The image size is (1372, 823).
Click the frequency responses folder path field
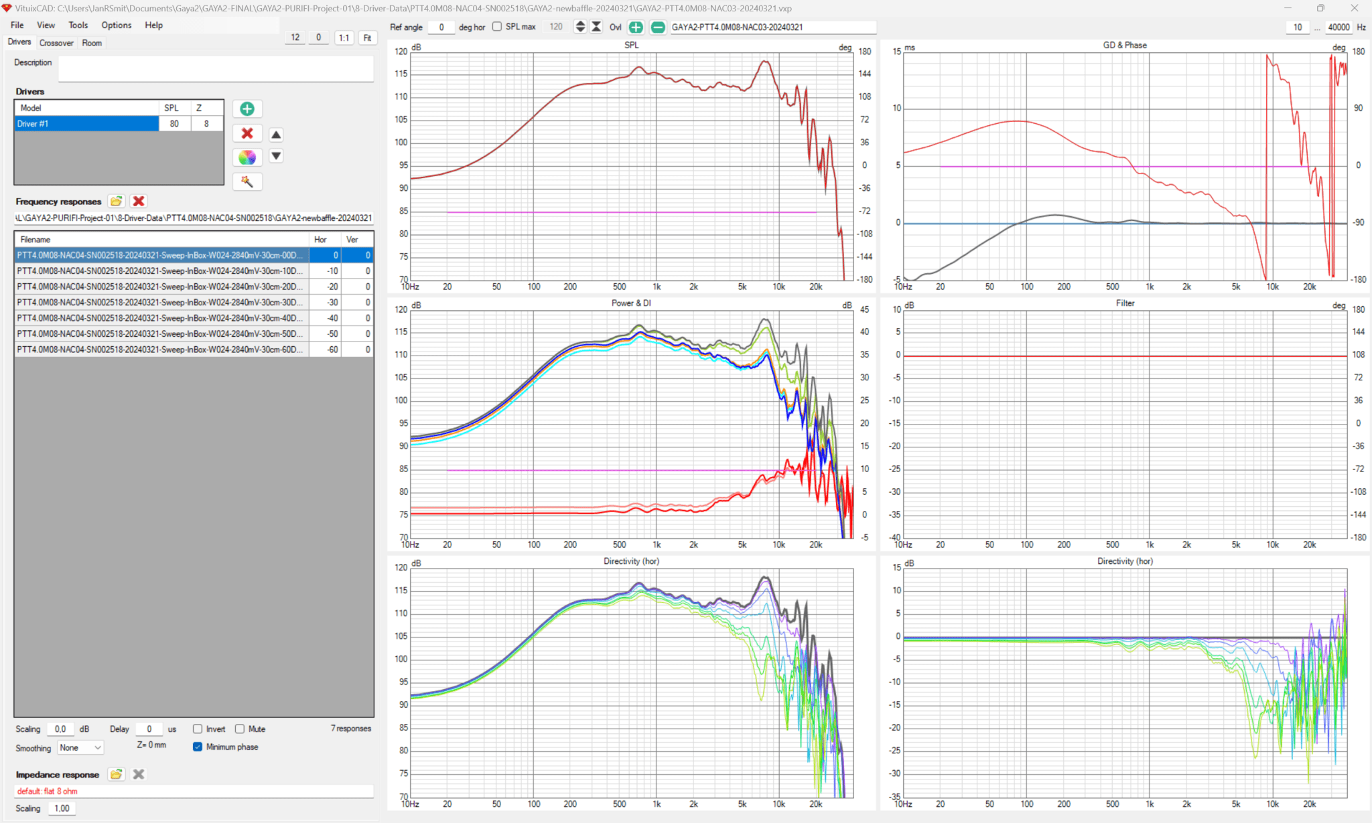pyautogui.click(x=194, y=218)
